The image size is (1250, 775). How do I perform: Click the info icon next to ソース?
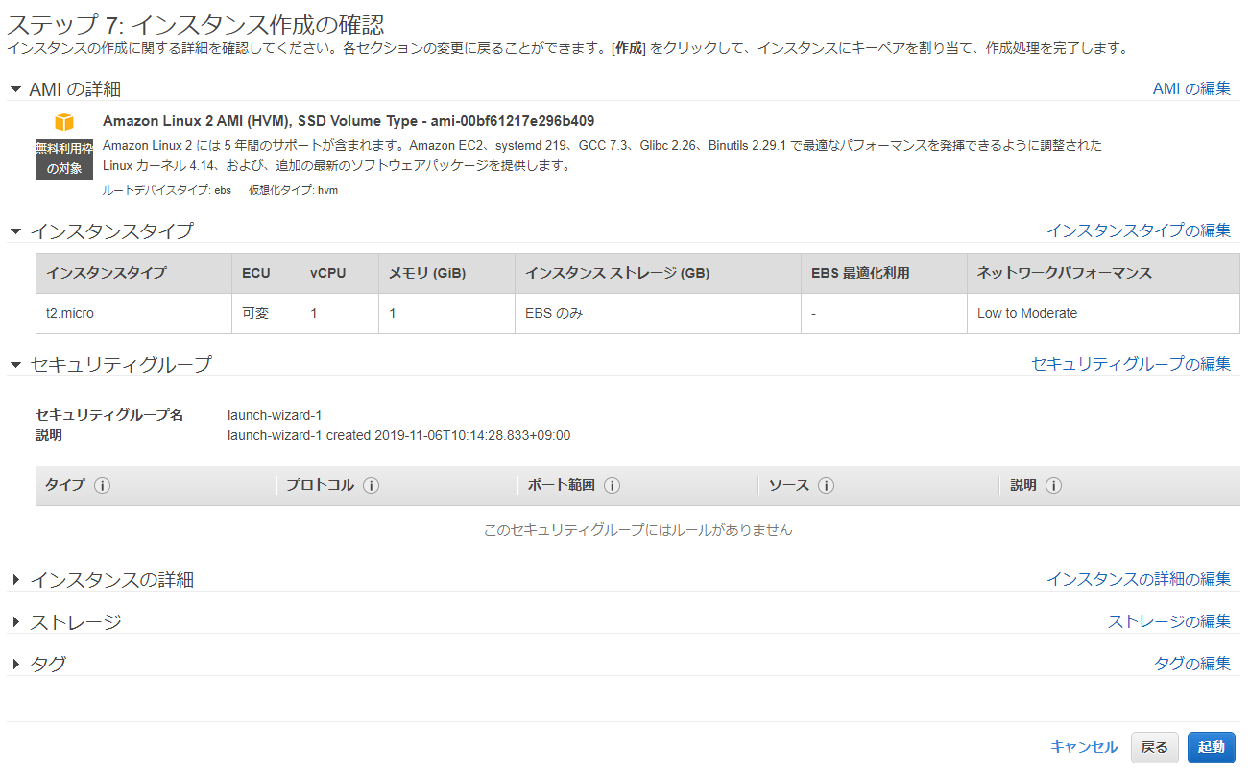pos(826,486)
